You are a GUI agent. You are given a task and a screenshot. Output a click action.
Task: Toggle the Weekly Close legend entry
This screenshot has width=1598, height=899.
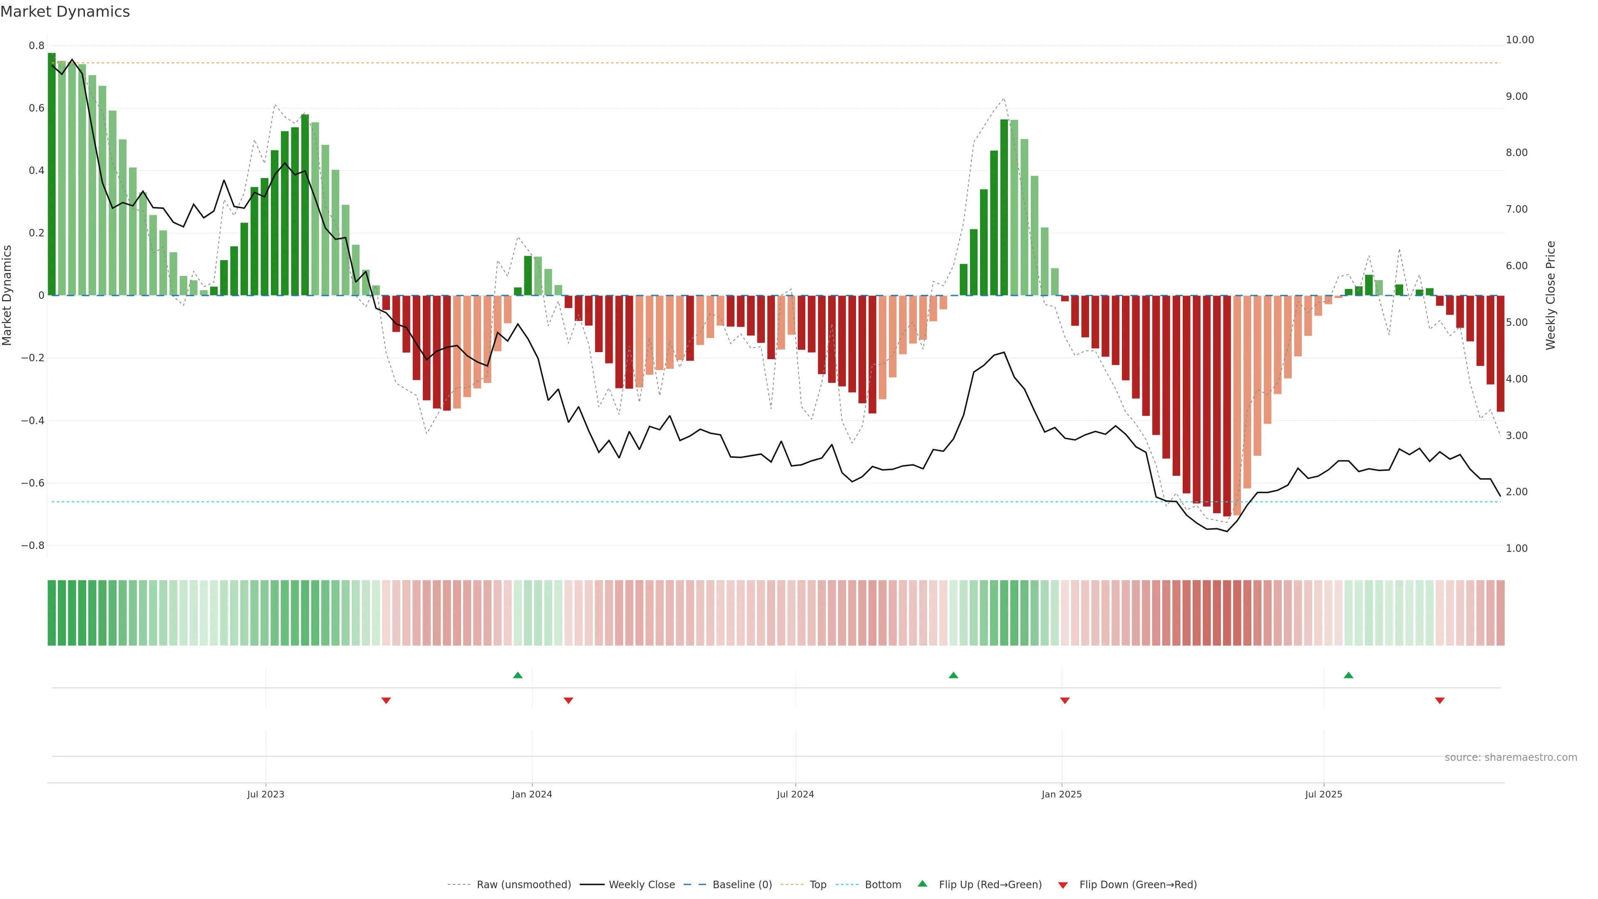pyautogui.click(x=641, y=885)
